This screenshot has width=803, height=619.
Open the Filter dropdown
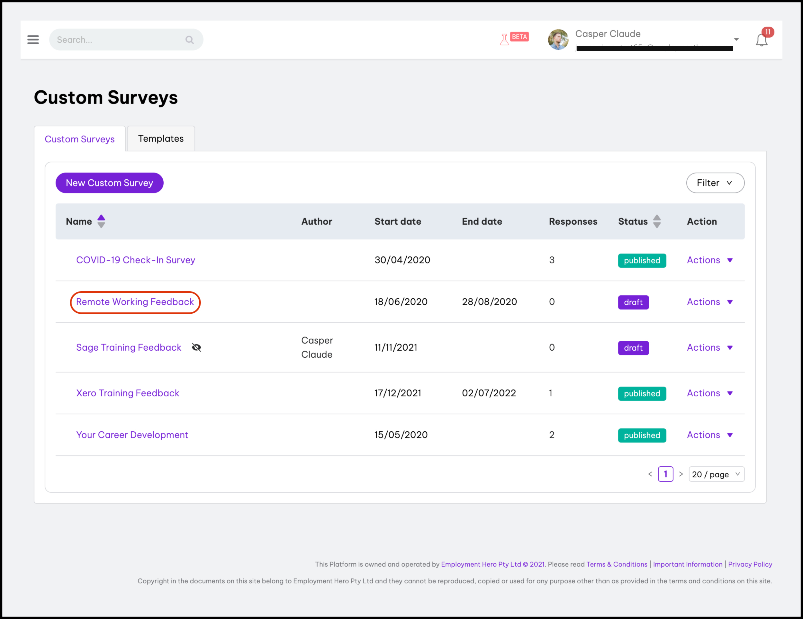[715, 183]
